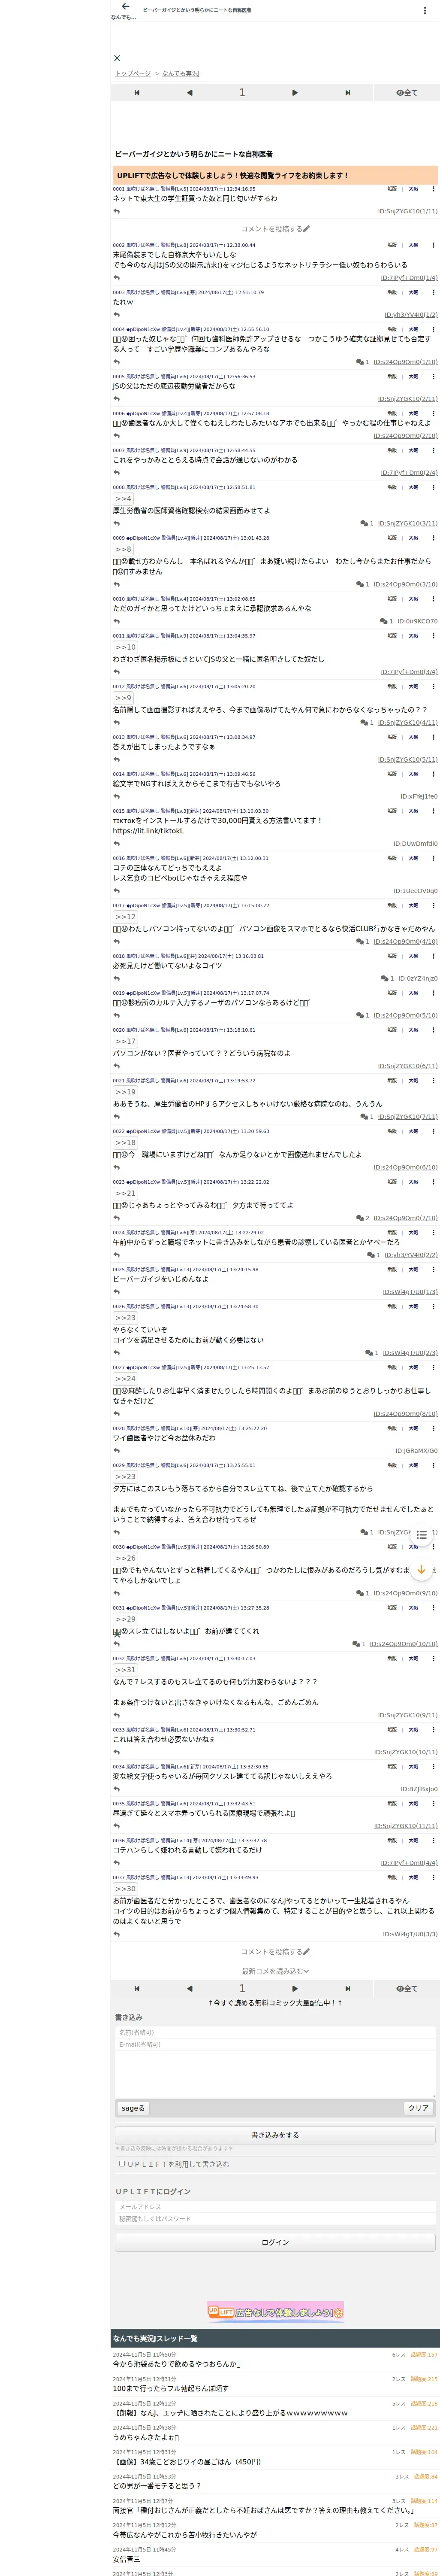Click reply count bubble on comment 0004
This screenshot has height=2576, width=440.
(x=362, y=362)
